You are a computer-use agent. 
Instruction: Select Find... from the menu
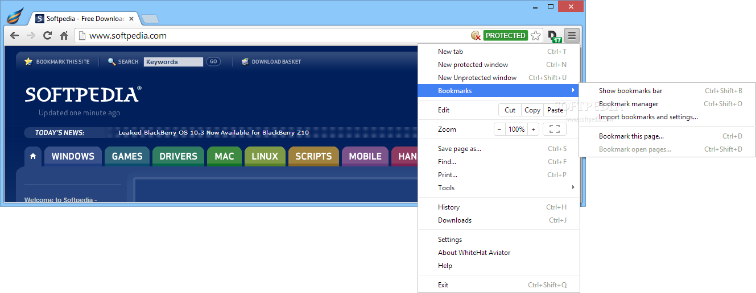499,162
